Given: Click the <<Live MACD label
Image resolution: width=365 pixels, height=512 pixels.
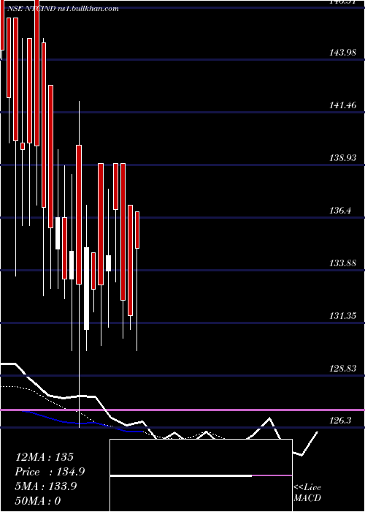Looking at the screenshot, I should point(307,493).
